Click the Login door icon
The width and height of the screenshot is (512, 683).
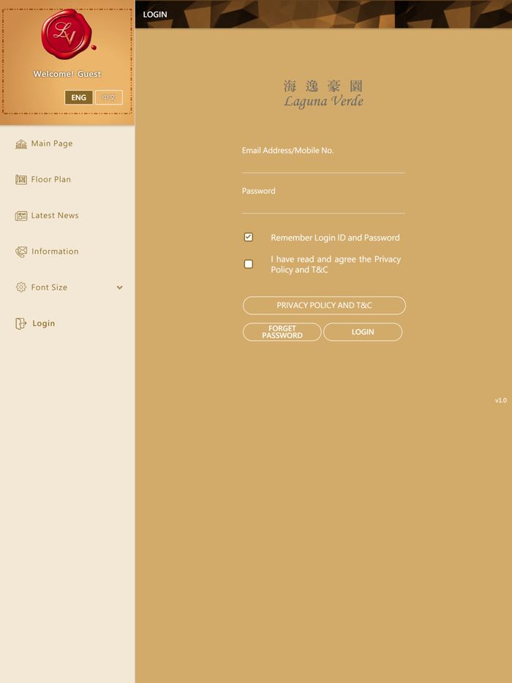click(21, 324)
